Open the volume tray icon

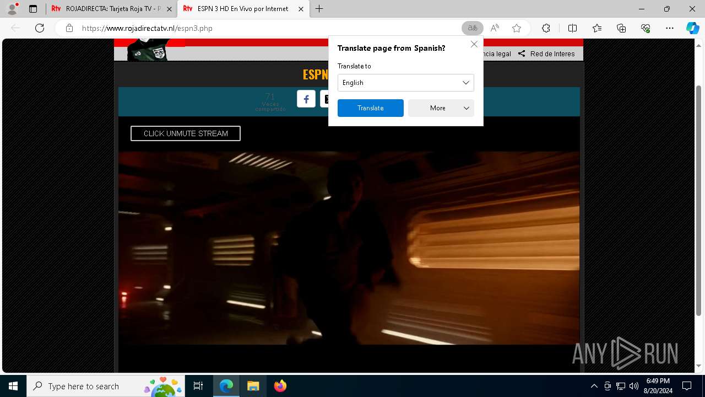coord(634,386)
